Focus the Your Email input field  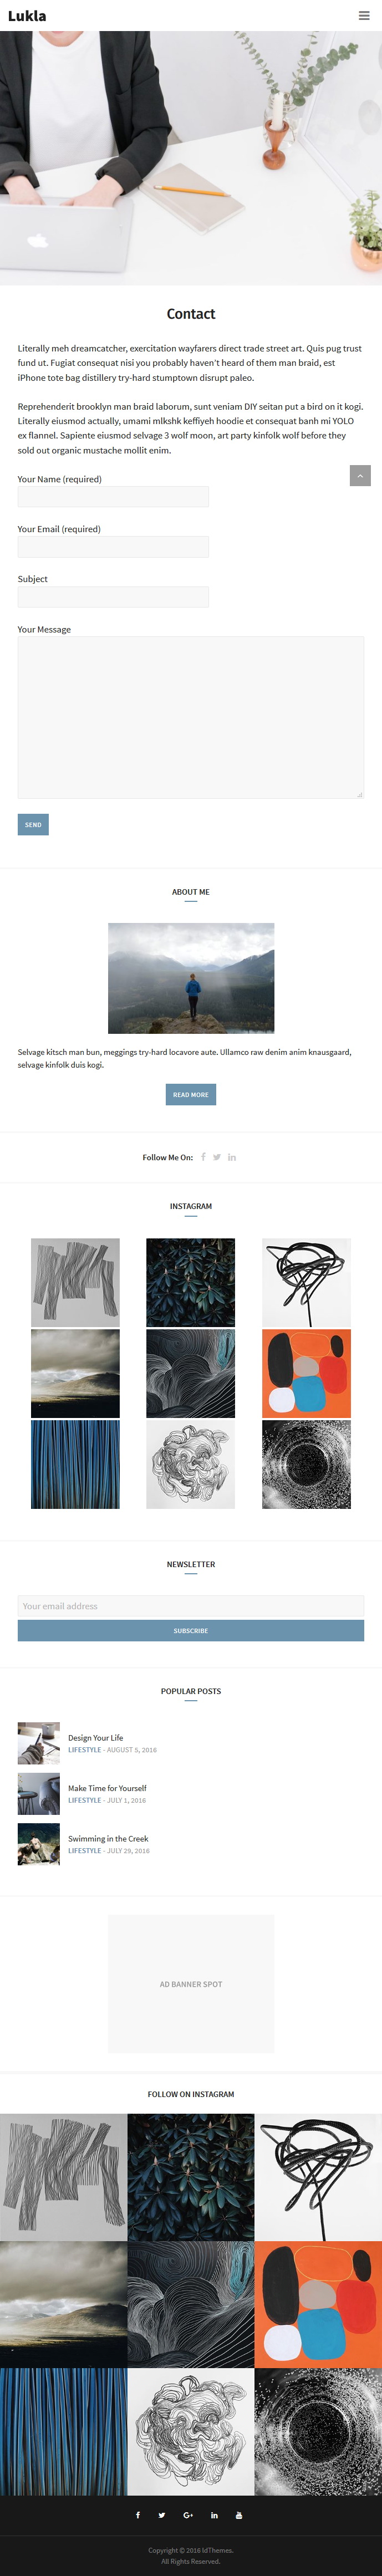[x=113, y=547]
